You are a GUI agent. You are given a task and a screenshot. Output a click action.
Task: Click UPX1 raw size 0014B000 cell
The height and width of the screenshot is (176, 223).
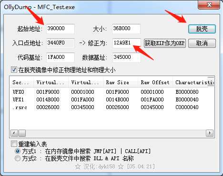tap(117, 99)
